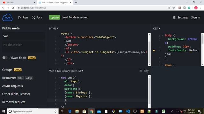The height and width of the screenshot is (114, 204).
Task: Collapse the body rule fold arrow in CSS
Action: [163, 35]
